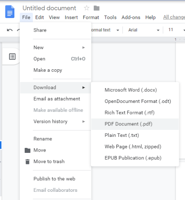
Task: Click the trash can icon
Action: 28,161
